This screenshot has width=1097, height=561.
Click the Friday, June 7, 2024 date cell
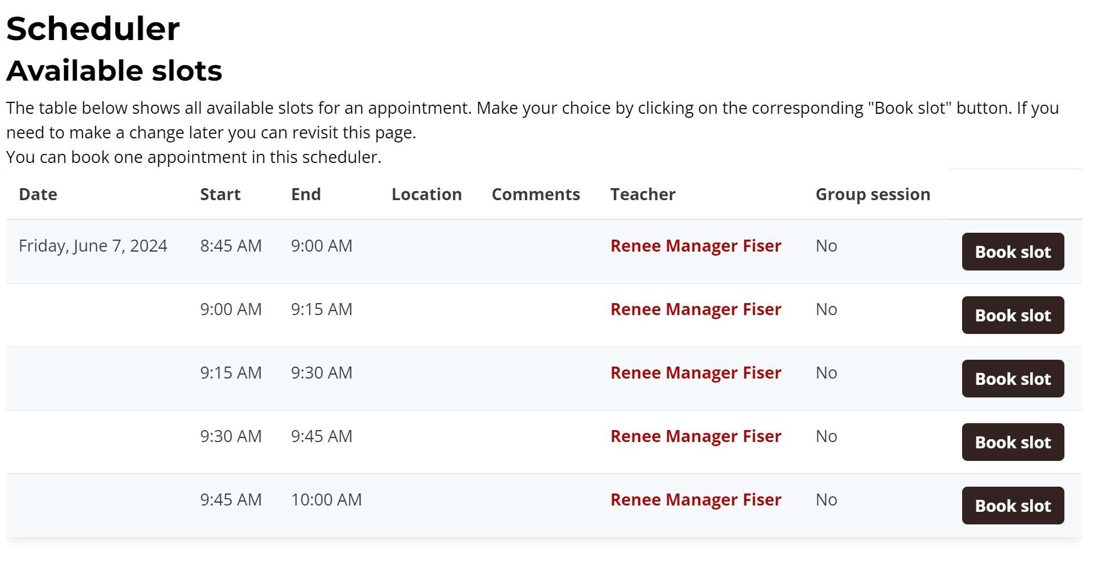93,246
